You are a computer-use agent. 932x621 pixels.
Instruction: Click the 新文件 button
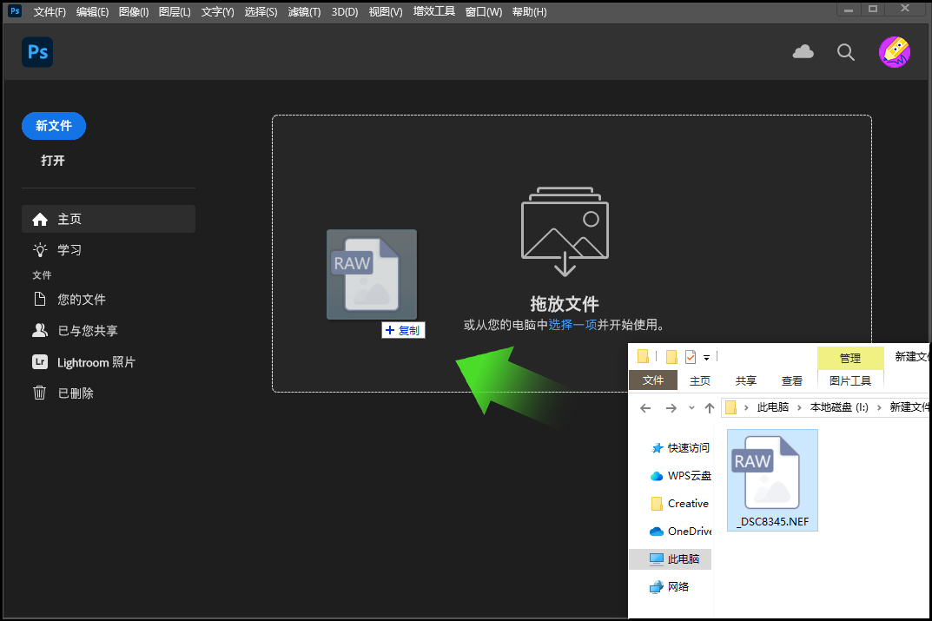[54, 126]
